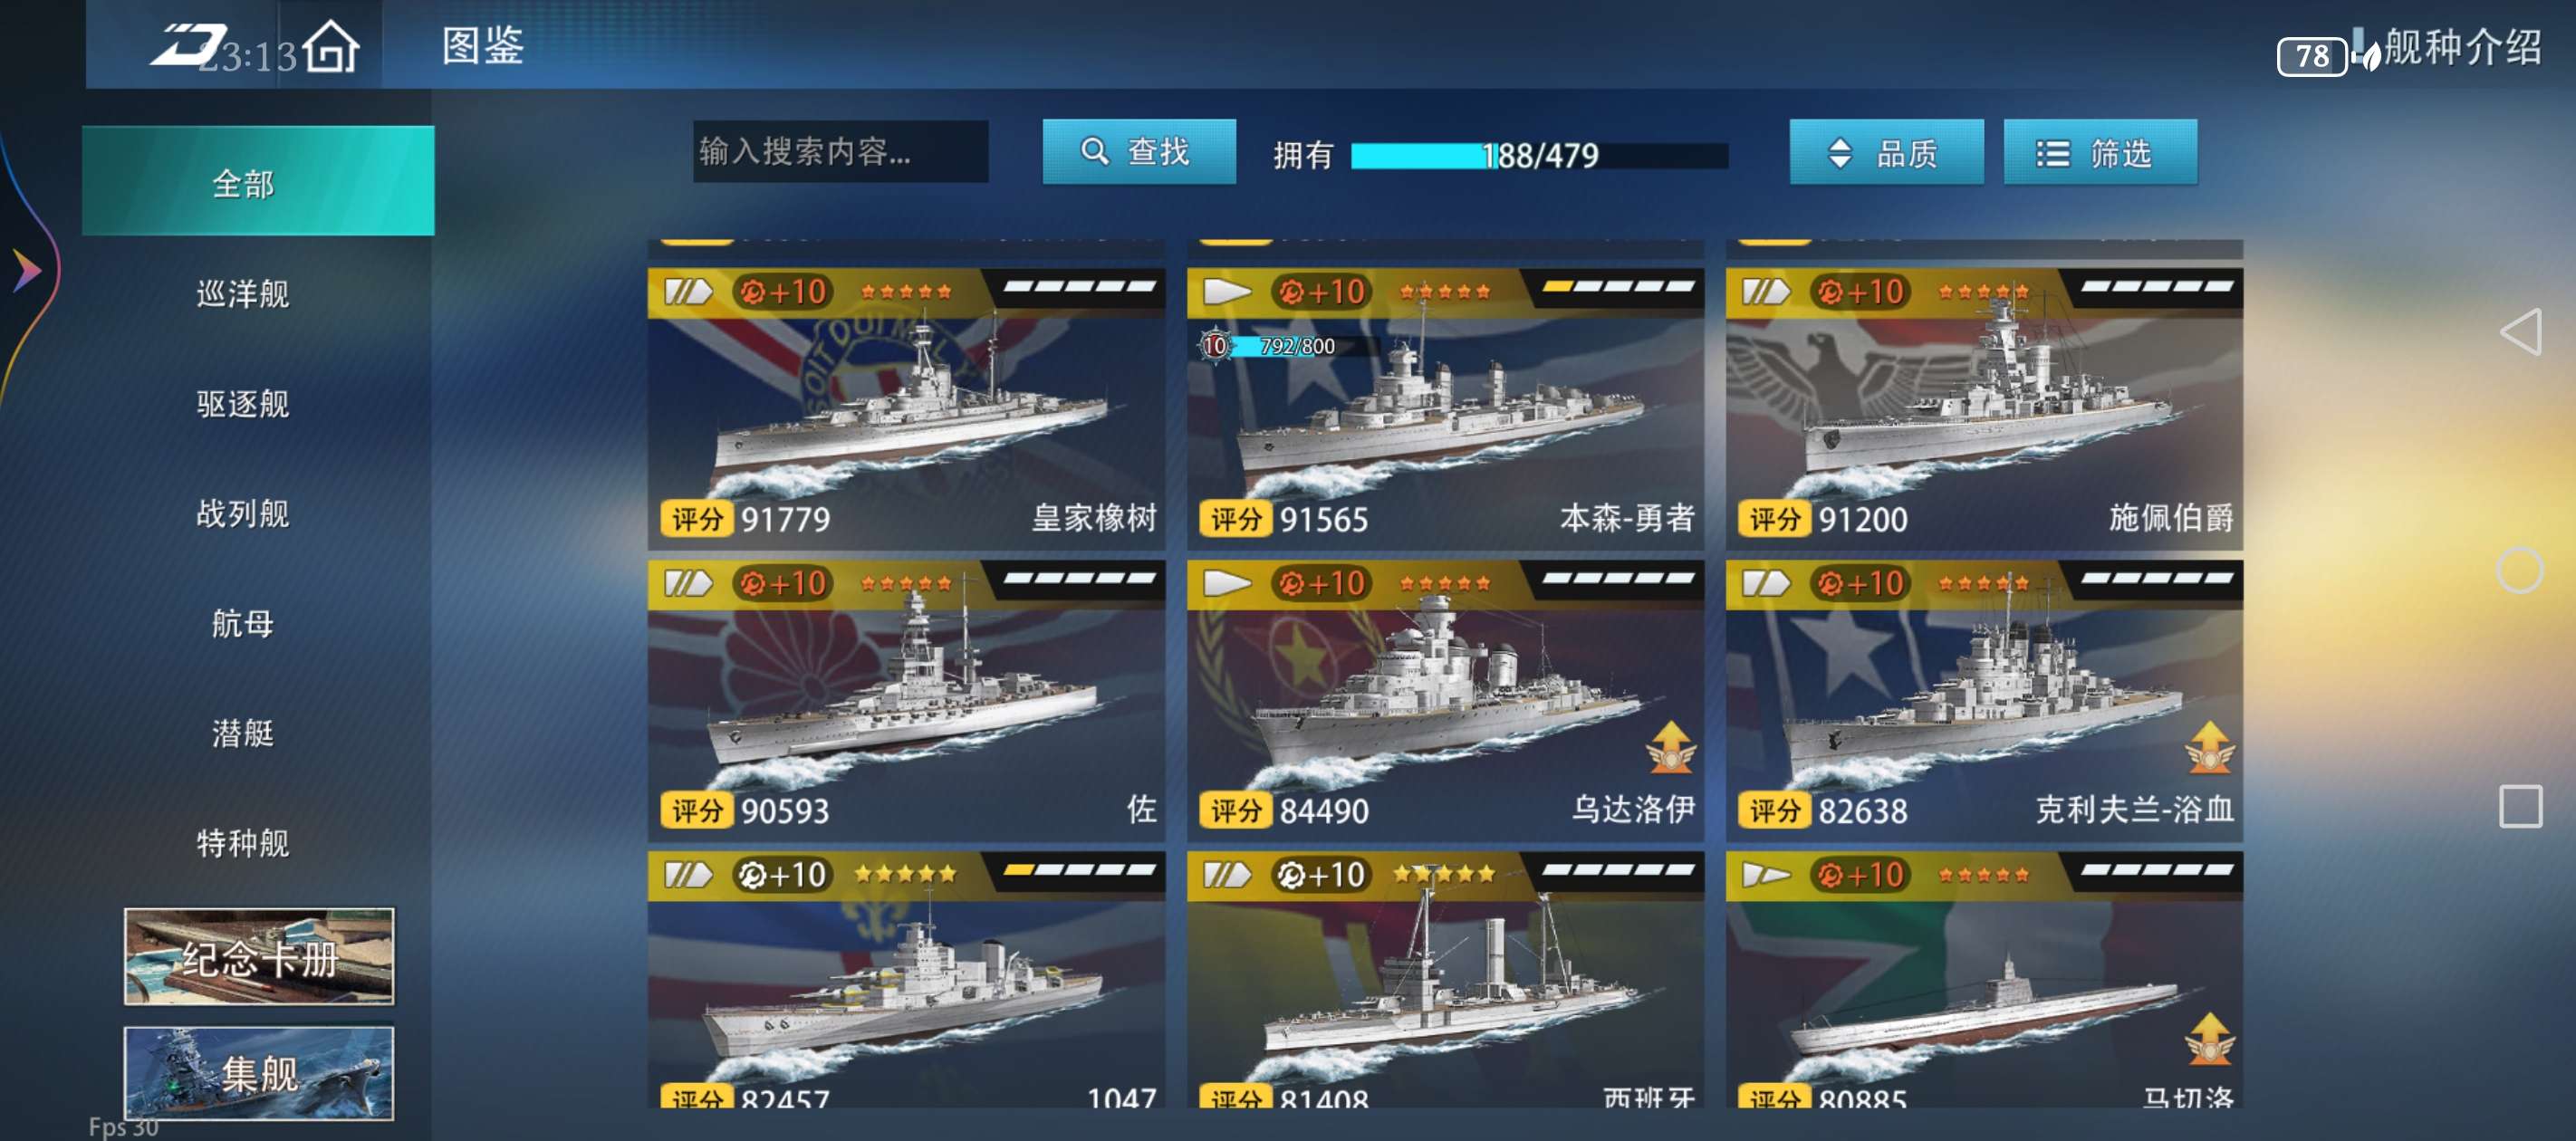This screenshot has width=2576, height=1141.
Task: Open the home icon in top bar
Action: [x=331, y=47]
